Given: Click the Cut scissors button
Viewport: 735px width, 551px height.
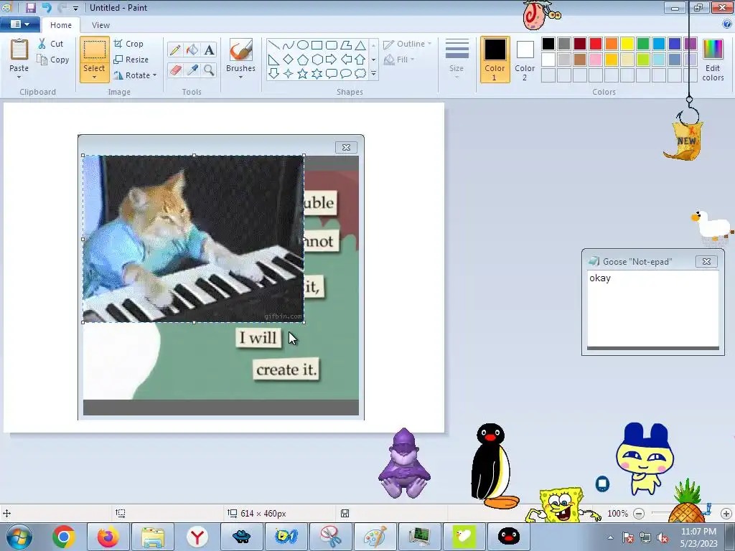Looking at the screenshot, I should tap(51, 44).
